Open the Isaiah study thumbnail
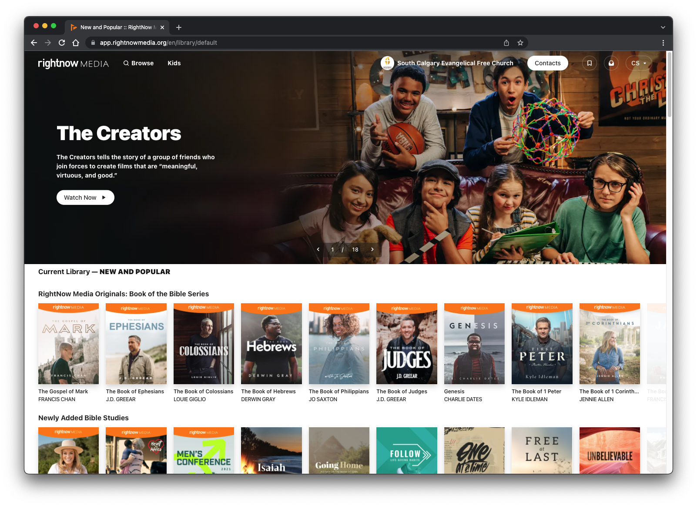The width and height of the screenshot is (697, 506). [x=271, y=450]
